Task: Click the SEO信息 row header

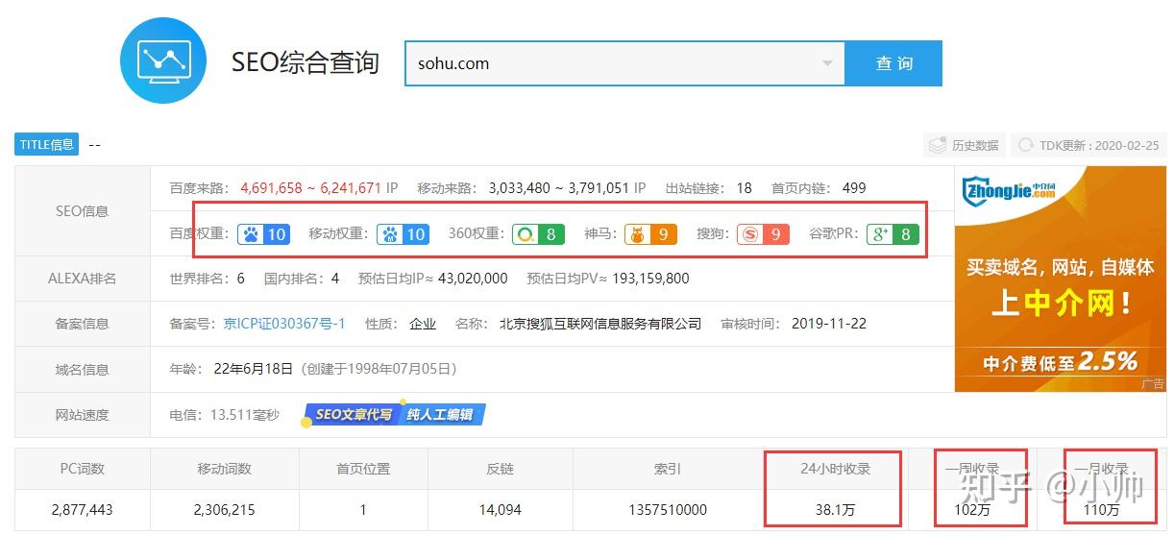Action: click(x=83, y=211)
